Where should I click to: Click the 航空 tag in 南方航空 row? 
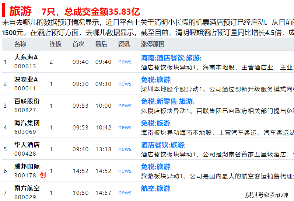point(148,188)
